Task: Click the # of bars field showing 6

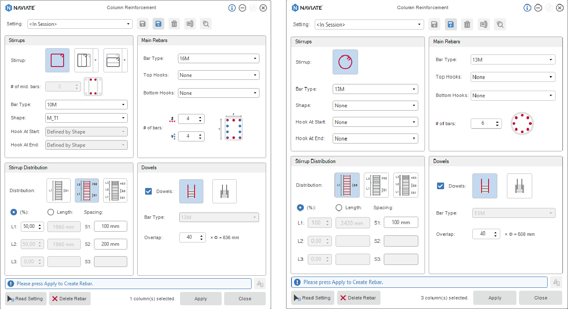Action: (x=482, y=124)
